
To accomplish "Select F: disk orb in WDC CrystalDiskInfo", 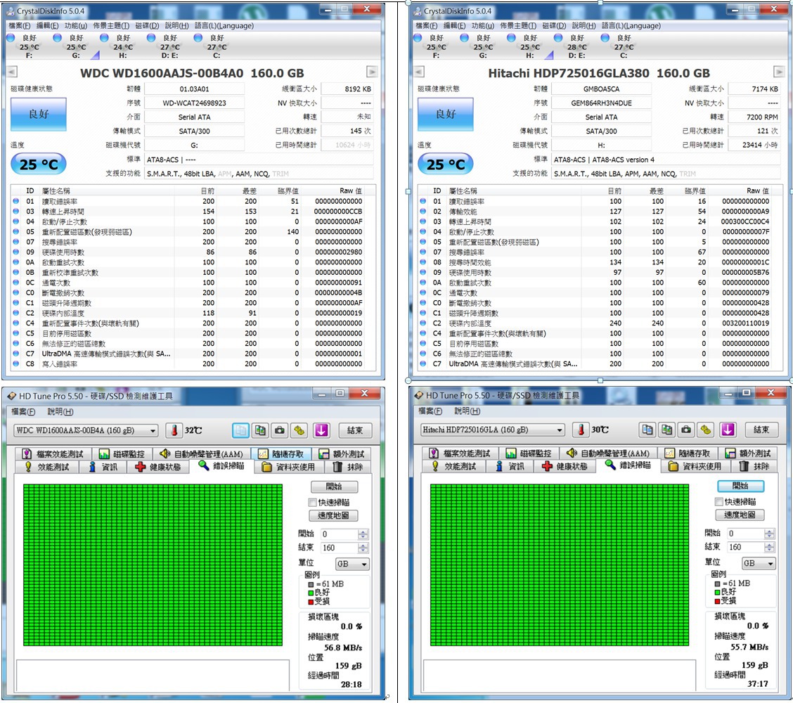I will point(11,37).
